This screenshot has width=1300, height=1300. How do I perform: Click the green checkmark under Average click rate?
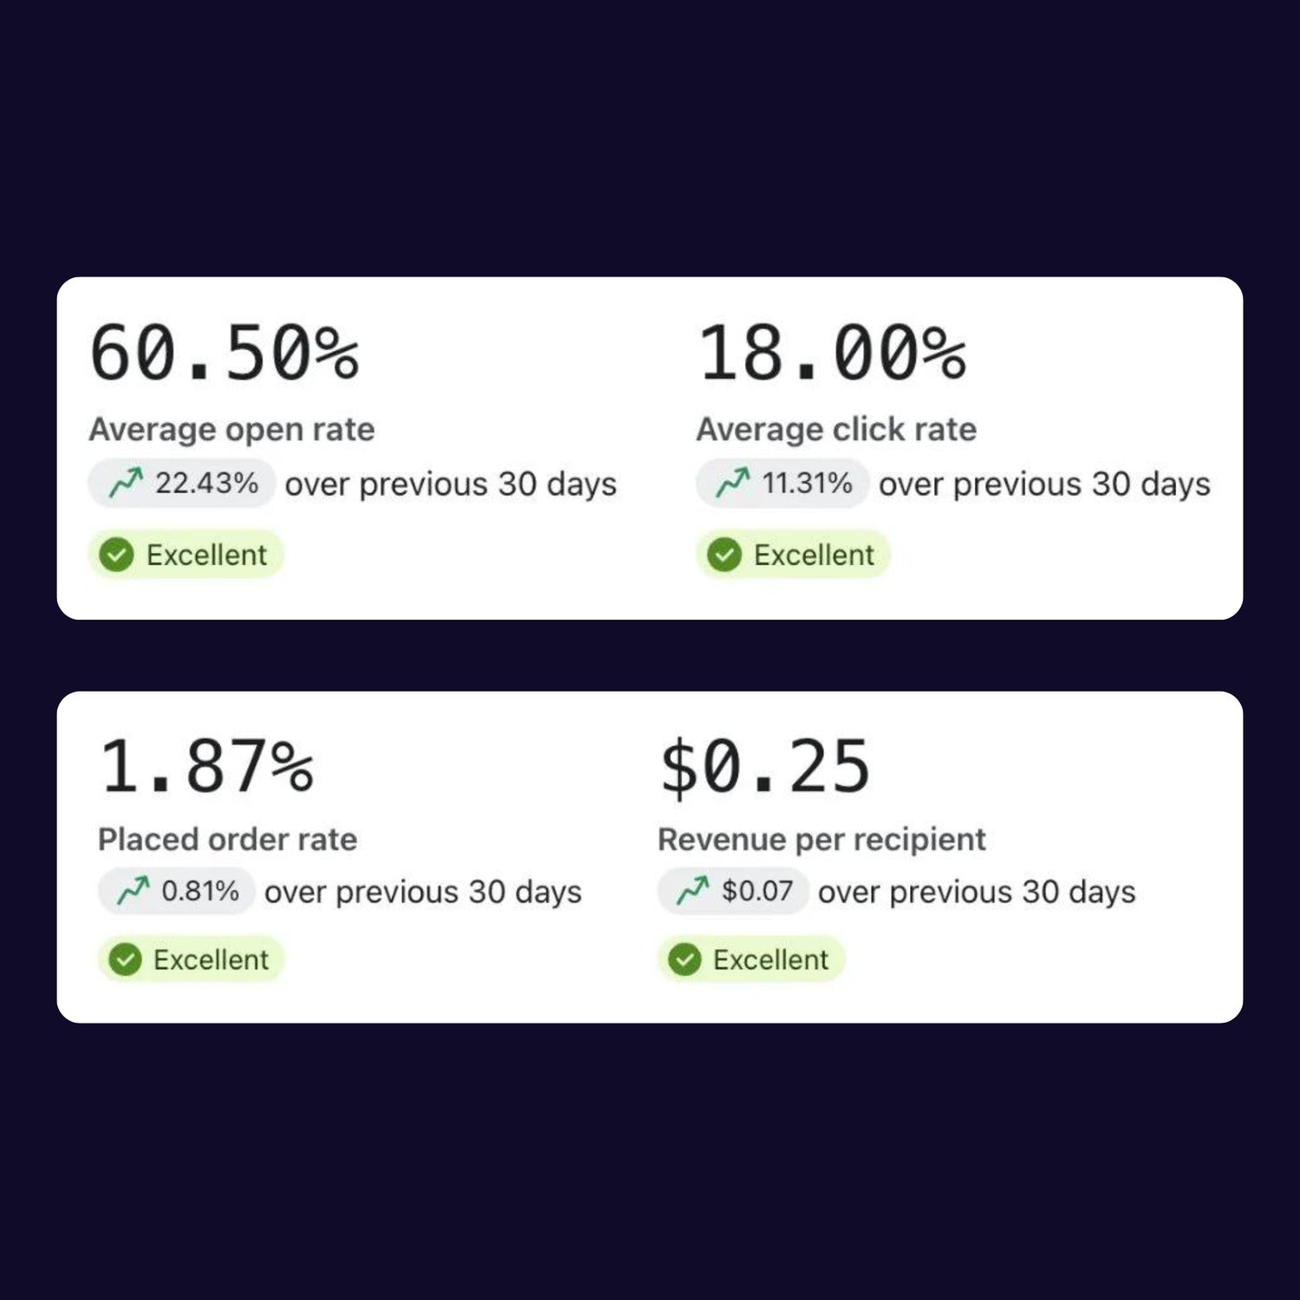pos(725,555)
